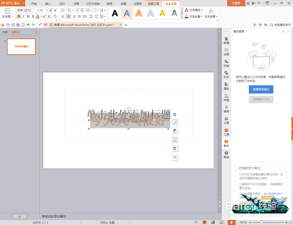Image resolution: width=293 pixels, height=225 pixels.
Task: Click the notes area placeholder
Action: [x=54, y=217]
